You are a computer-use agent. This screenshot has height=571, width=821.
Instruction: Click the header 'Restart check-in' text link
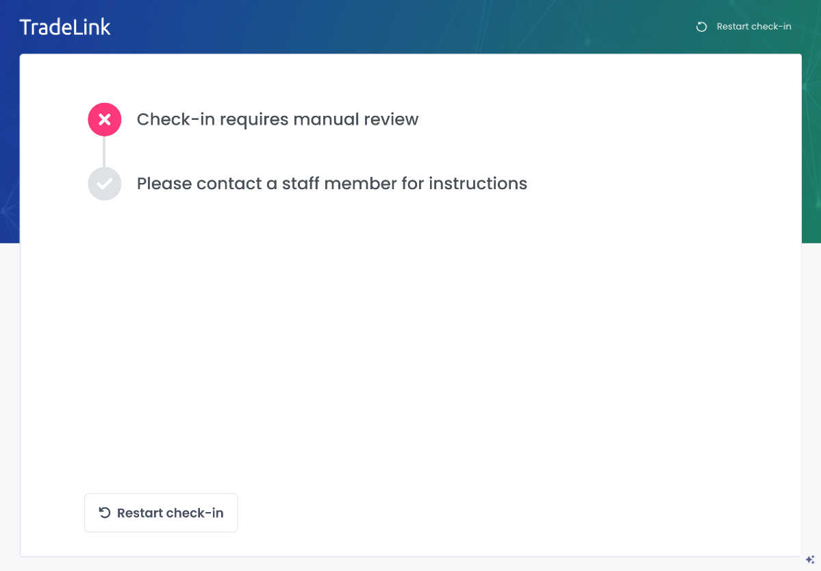(753, 27)
